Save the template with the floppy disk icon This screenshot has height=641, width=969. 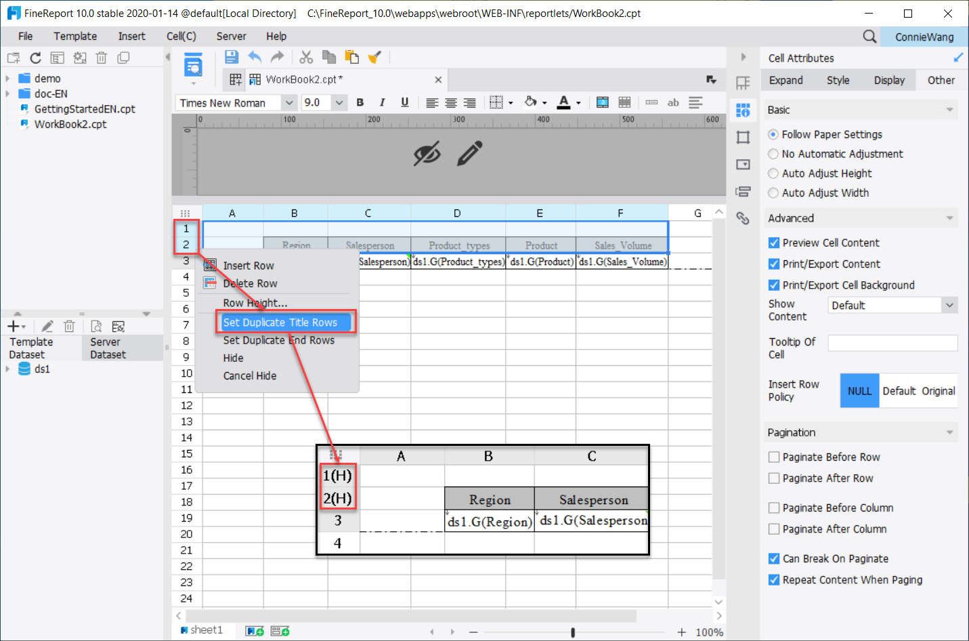(x=232, y=58)
